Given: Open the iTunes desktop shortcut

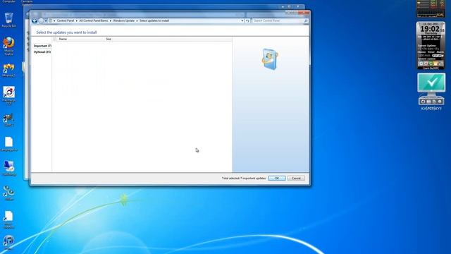Looking at the screenshot, I should coord(8,242).
